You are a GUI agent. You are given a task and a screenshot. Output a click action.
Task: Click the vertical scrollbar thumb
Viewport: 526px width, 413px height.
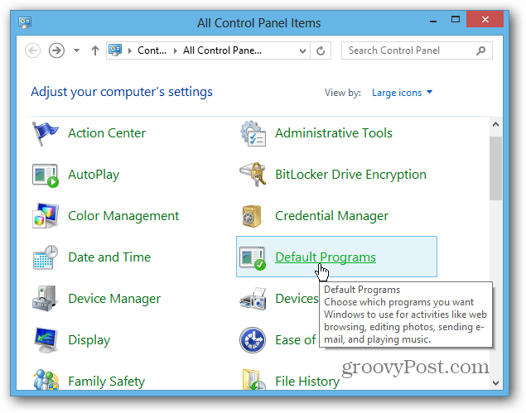pos(495,168)
